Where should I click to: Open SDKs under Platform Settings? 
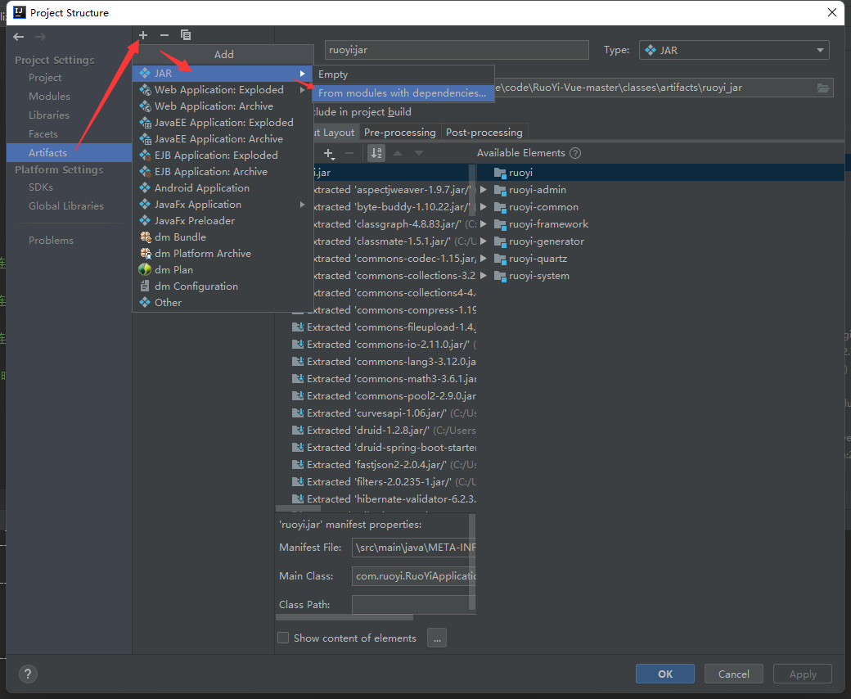[x=41, y=187]
